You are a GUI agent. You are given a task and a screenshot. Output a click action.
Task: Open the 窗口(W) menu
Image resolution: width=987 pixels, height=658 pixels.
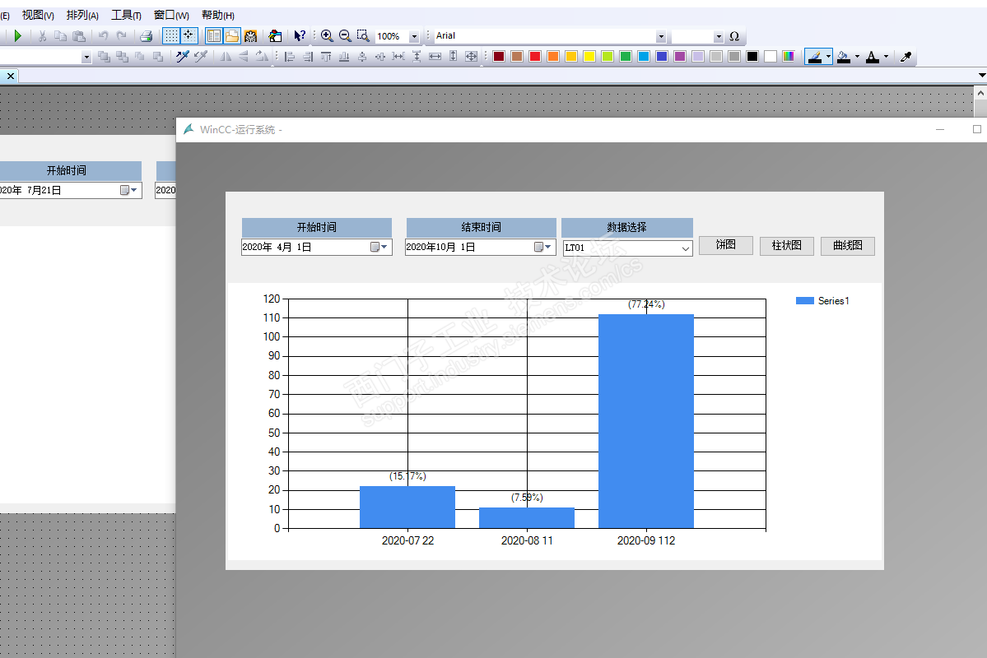171,15
